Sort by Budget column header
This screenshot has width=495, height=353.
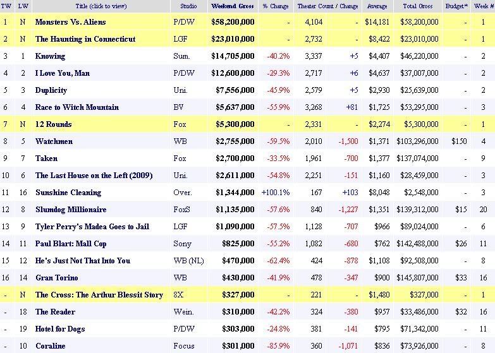coord(455,6)
